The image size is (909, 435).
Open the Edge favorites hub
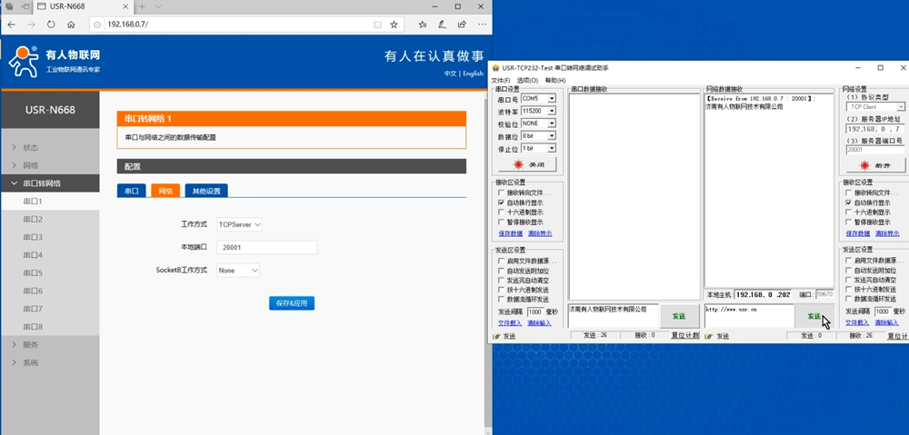[x=423, y=25]
